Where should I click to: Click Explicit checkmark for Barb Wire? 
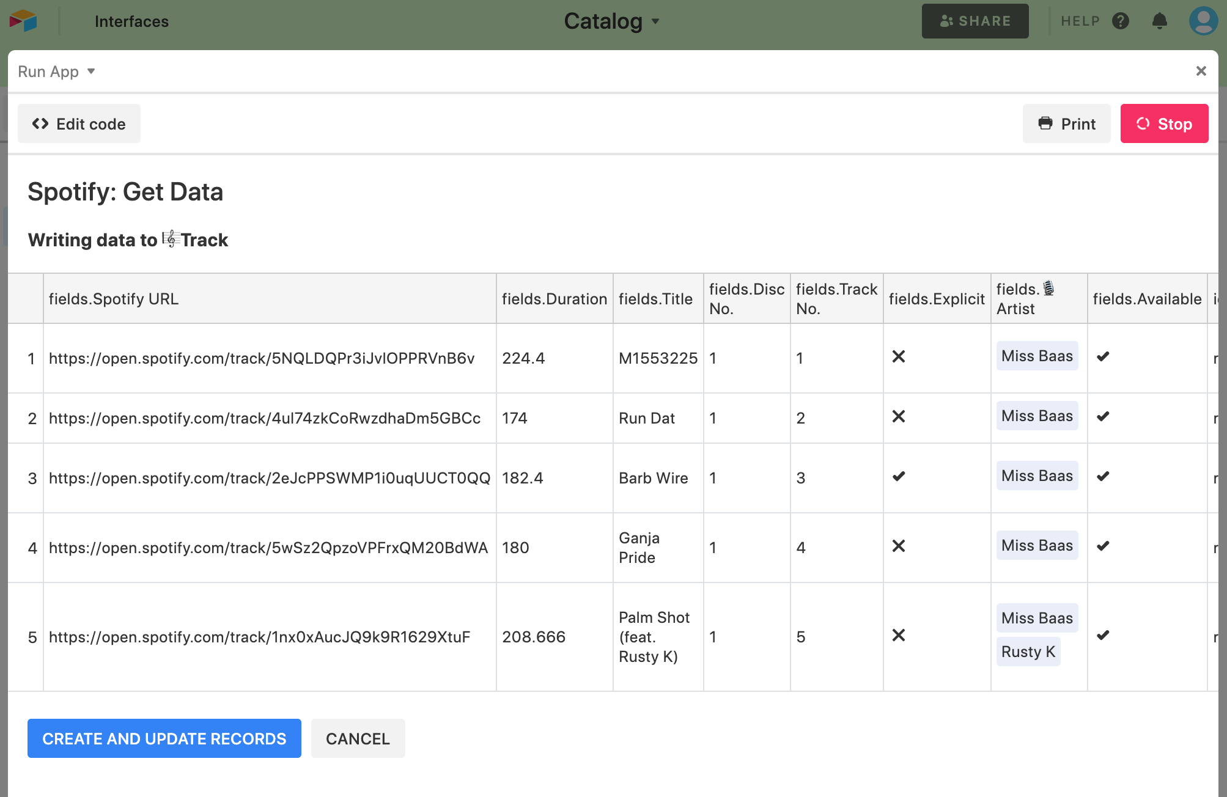(898, 476)
